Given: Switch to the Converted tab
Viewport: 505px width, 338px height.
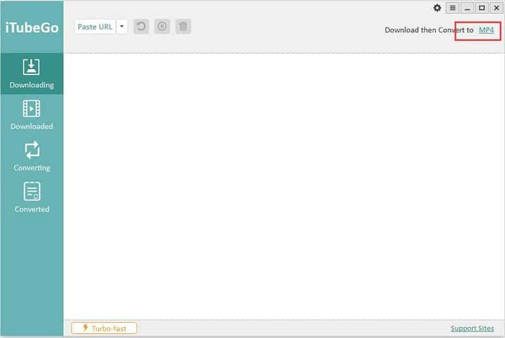Looking at the screenshot, I should pos(32,197).
